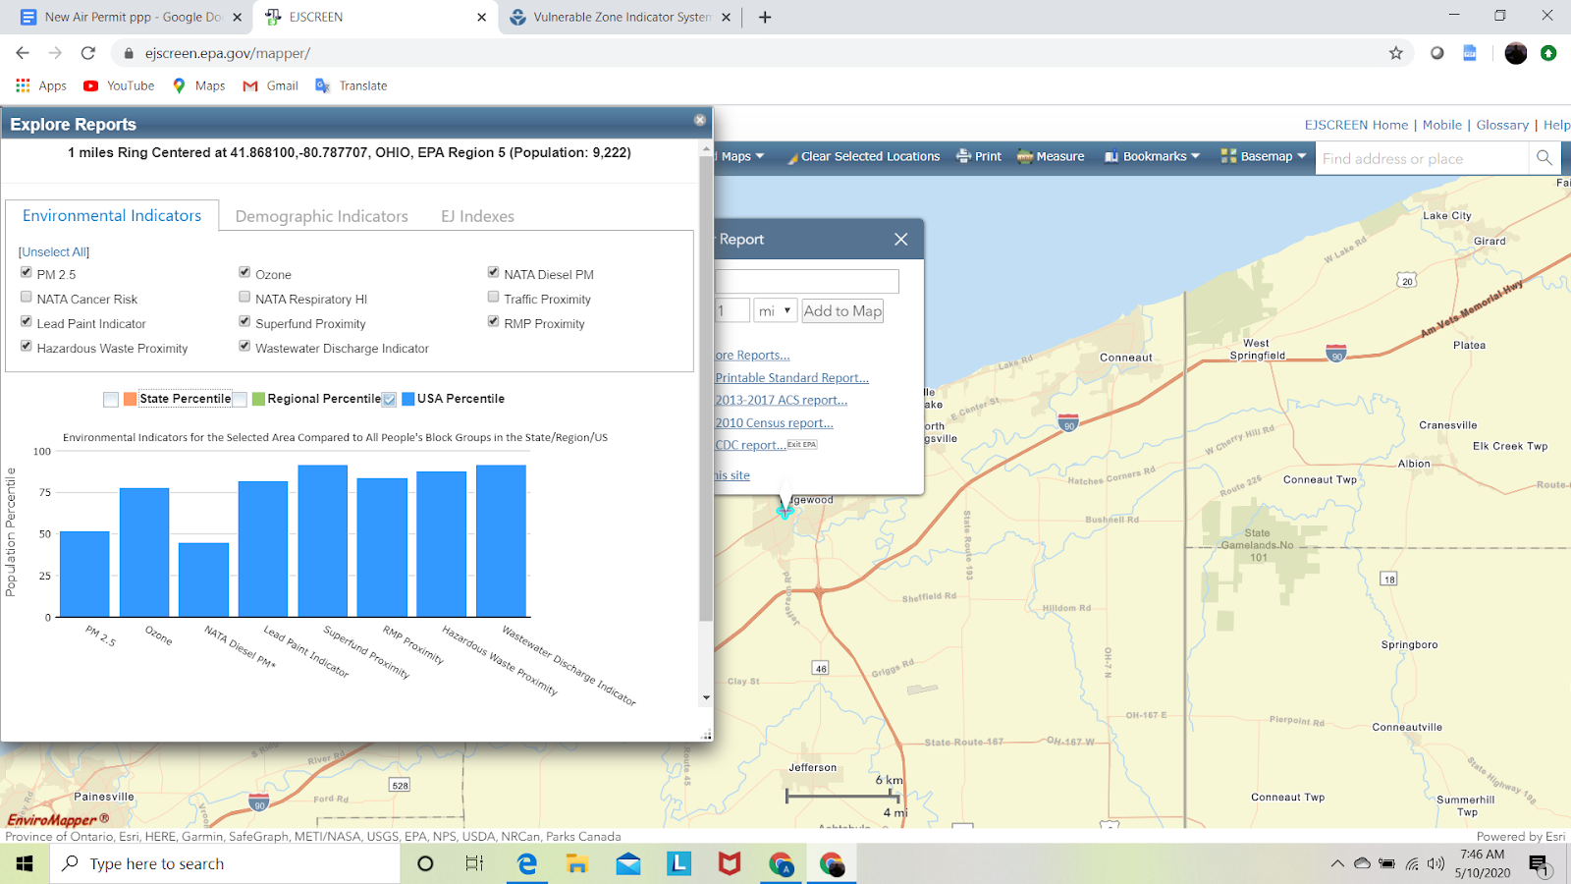Open YouTube bookmark in bookmarks bar

coord(119,85)
